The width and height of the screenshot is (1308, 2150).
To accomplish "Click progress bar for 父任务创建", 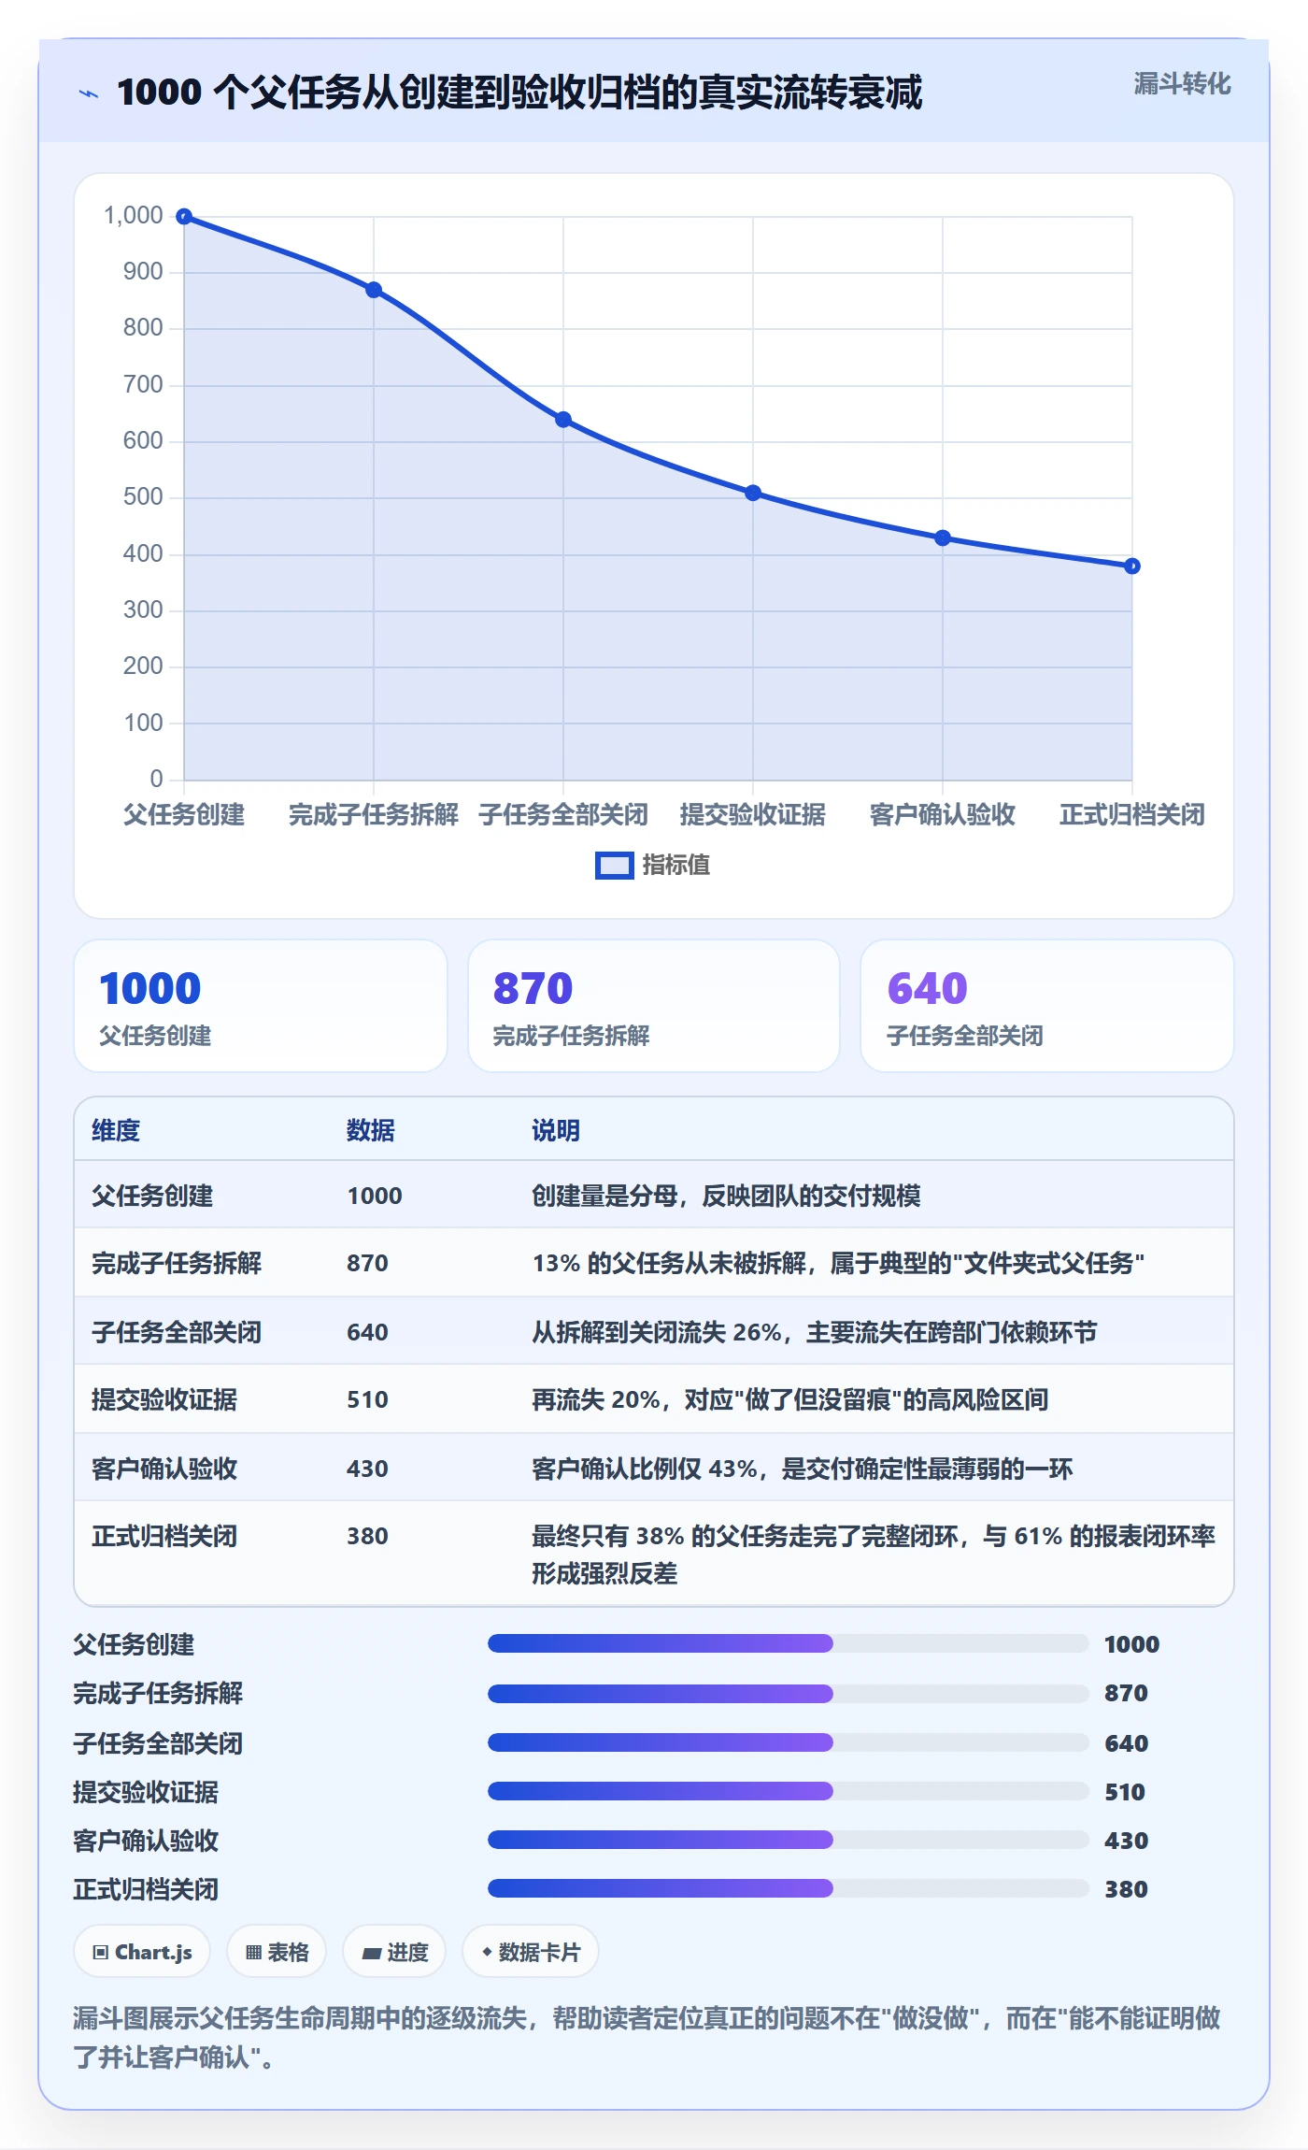I will pyautogui.click(x=788, y=1643).
